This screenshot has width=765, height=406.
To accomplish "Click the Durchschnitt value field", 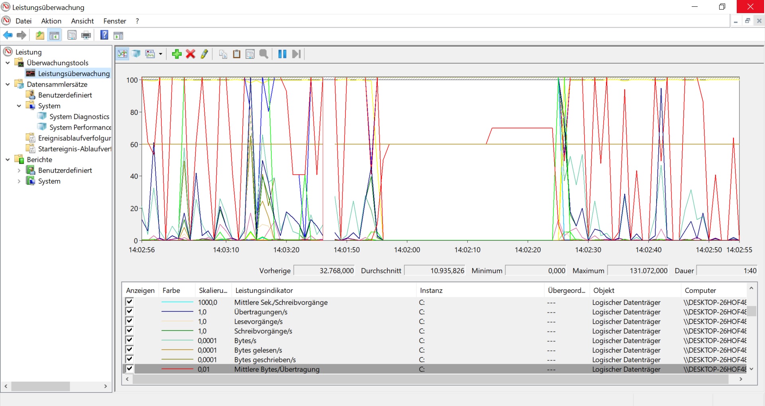I will point(435,271).
